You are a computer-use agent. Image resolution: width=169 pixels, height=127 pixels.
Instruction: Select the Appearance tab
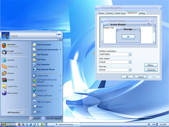[132, 13]
